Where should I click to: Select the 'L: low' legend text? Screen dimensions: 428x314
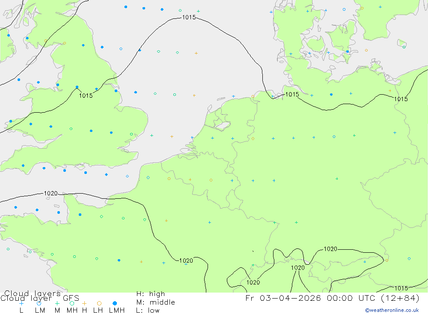(x=148, y=311)
